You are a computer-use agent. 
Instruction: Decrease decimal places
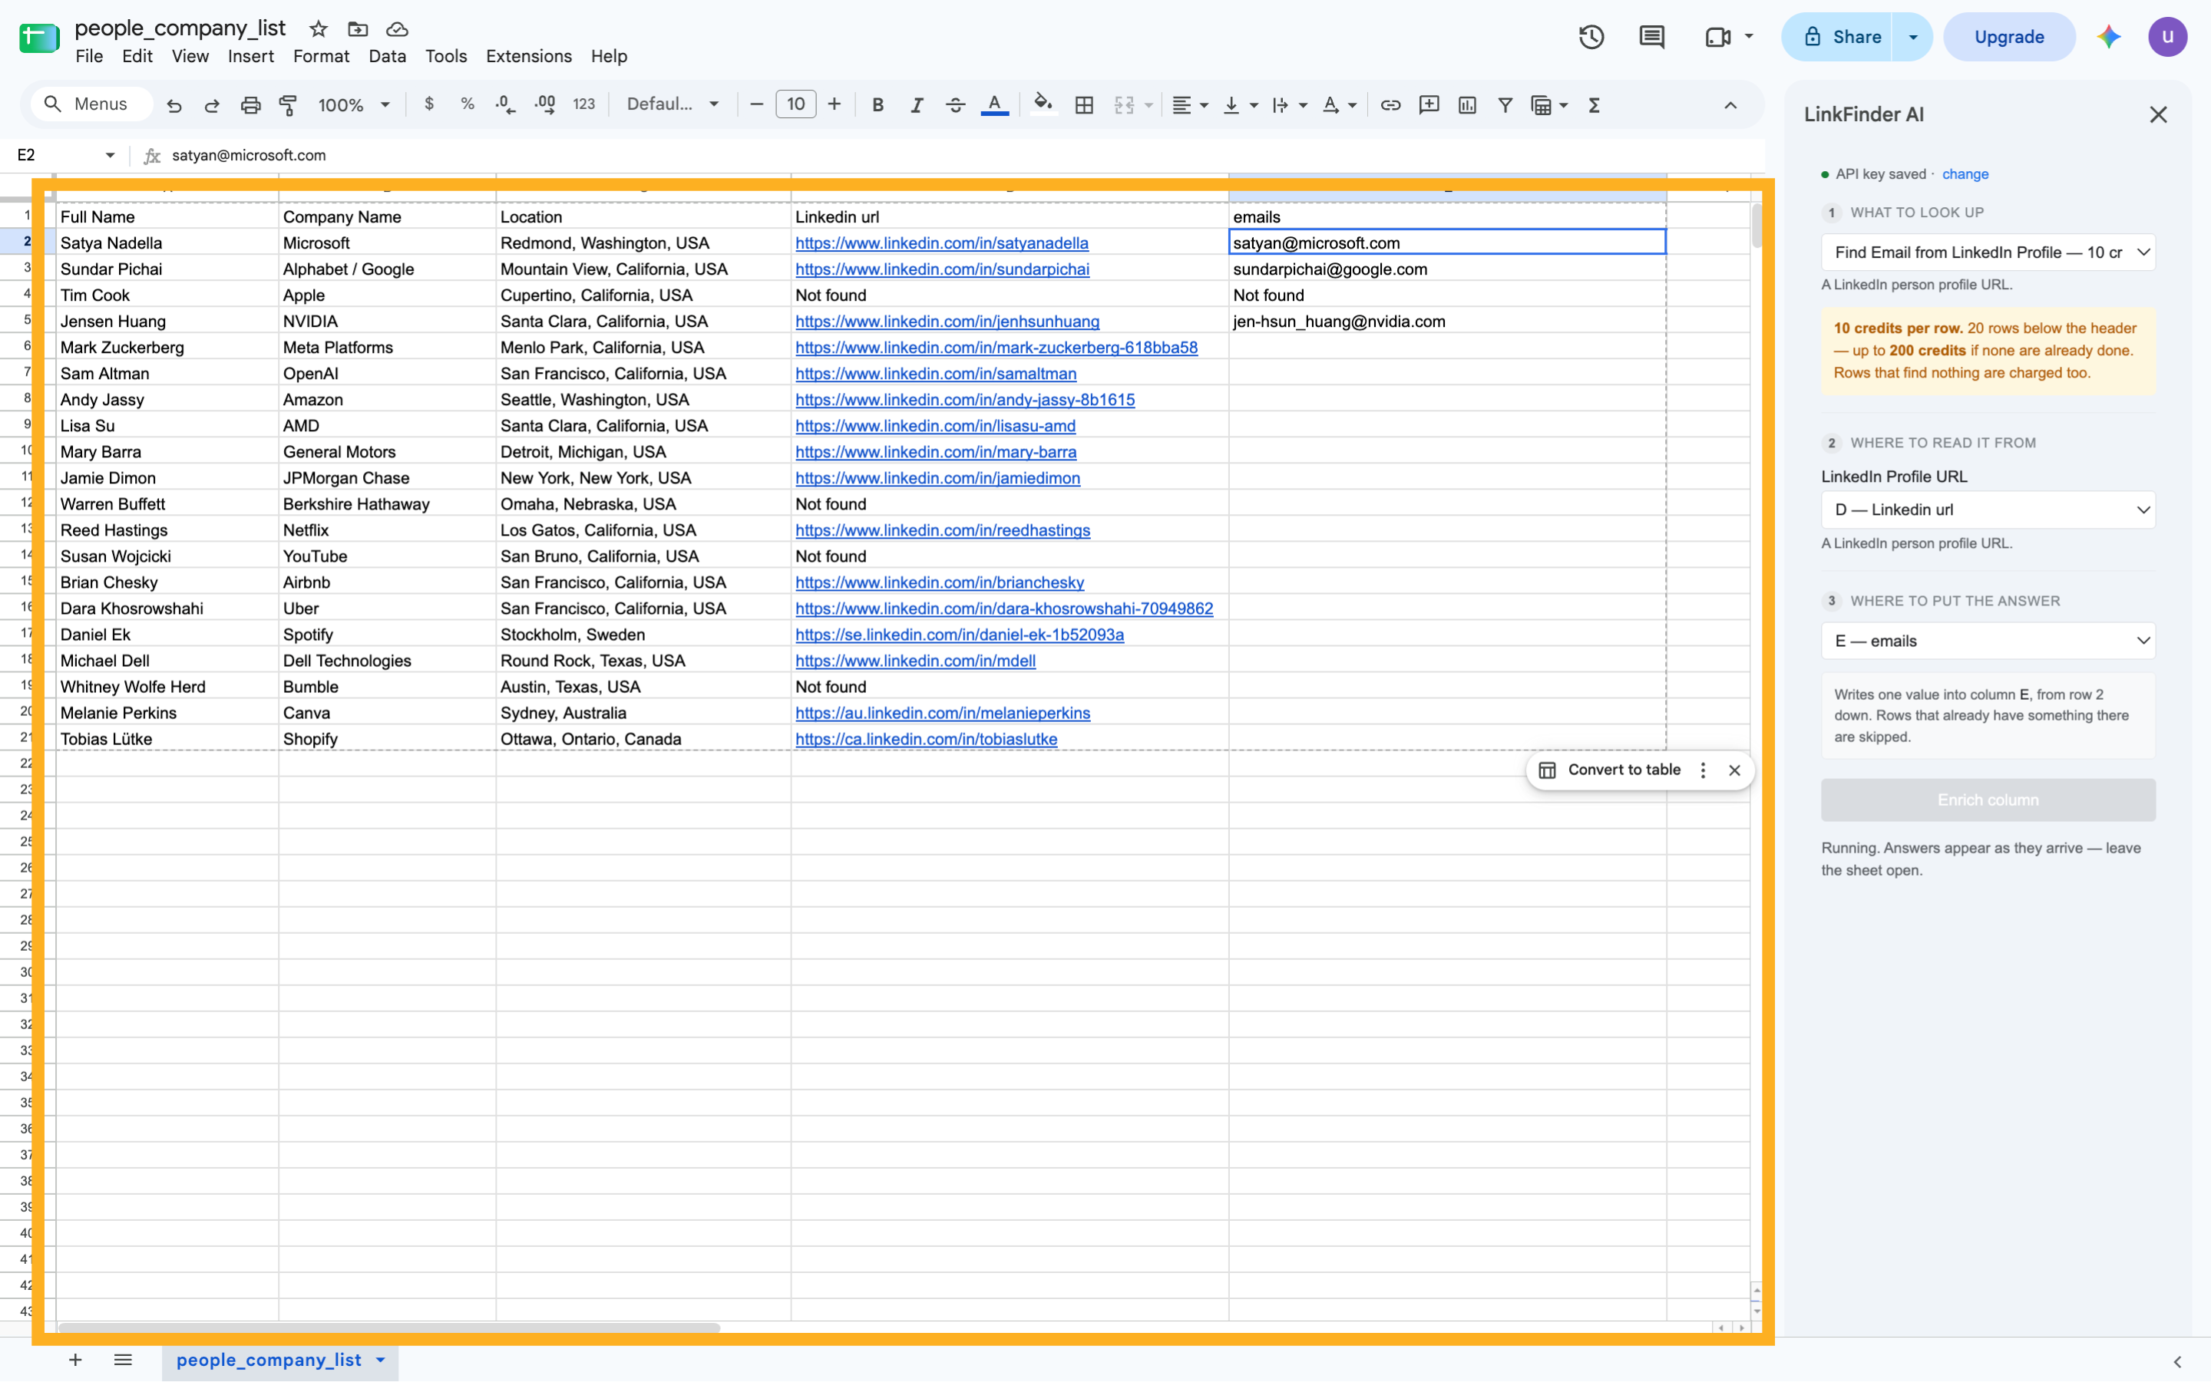(506, 105)
